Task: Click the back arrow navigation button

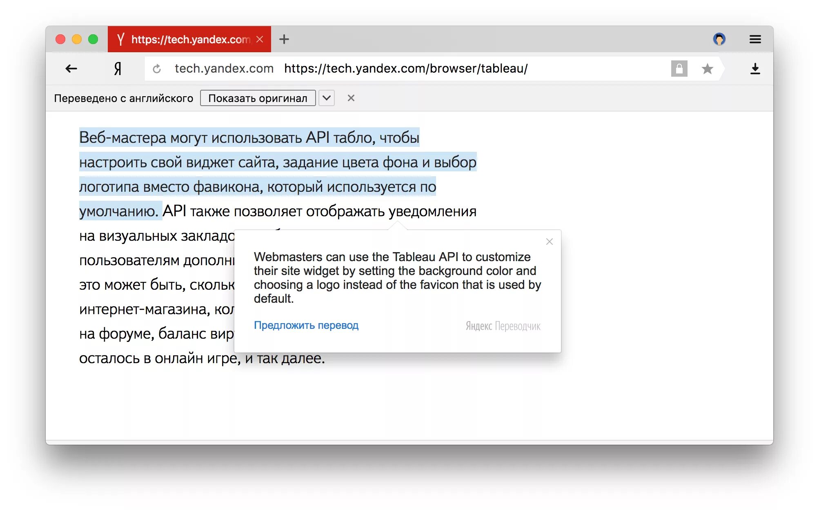Action: click(x=71, y=69)
